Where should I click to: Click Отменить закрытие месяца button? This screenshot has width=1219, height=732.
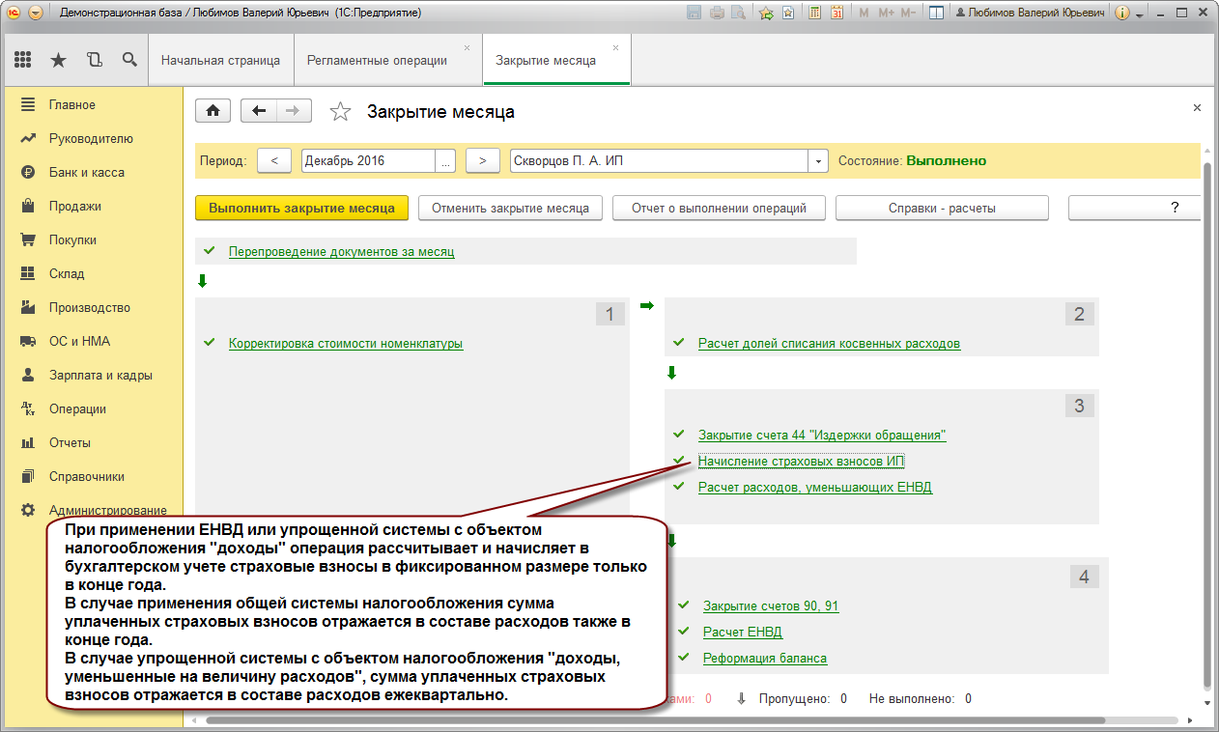point(510,208)
